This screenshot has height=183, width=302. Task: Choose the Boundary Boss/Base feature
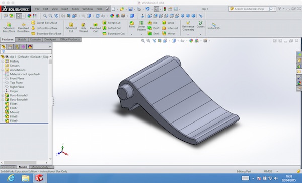tap(46, 34)
